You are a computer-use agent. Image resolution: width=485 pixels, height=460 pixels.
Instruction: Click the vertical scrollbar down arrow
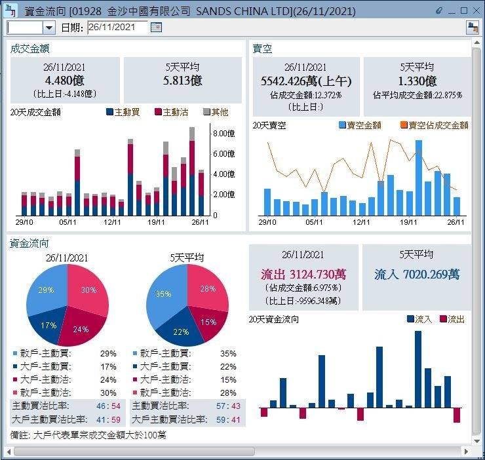[477, 442]
